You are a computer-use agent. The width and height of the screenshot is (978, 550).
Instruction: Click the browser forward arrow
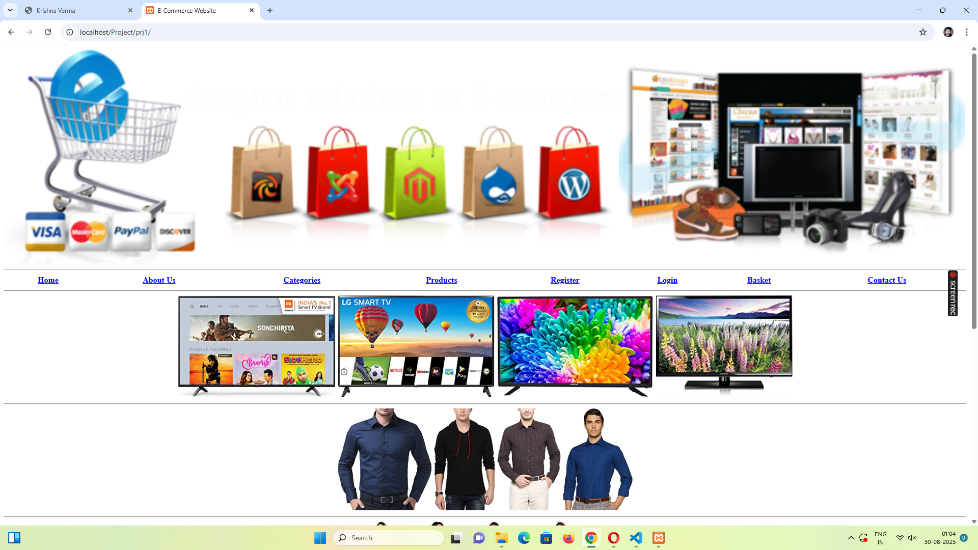pyautogui.click(x=30, y=32)
